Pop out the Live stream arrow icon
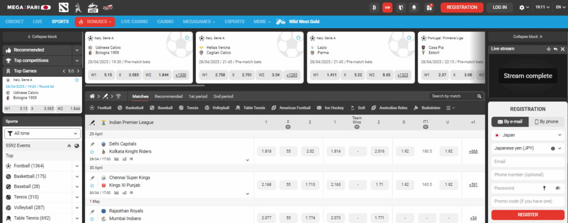568x223 pixels. [x=555, y=49]
